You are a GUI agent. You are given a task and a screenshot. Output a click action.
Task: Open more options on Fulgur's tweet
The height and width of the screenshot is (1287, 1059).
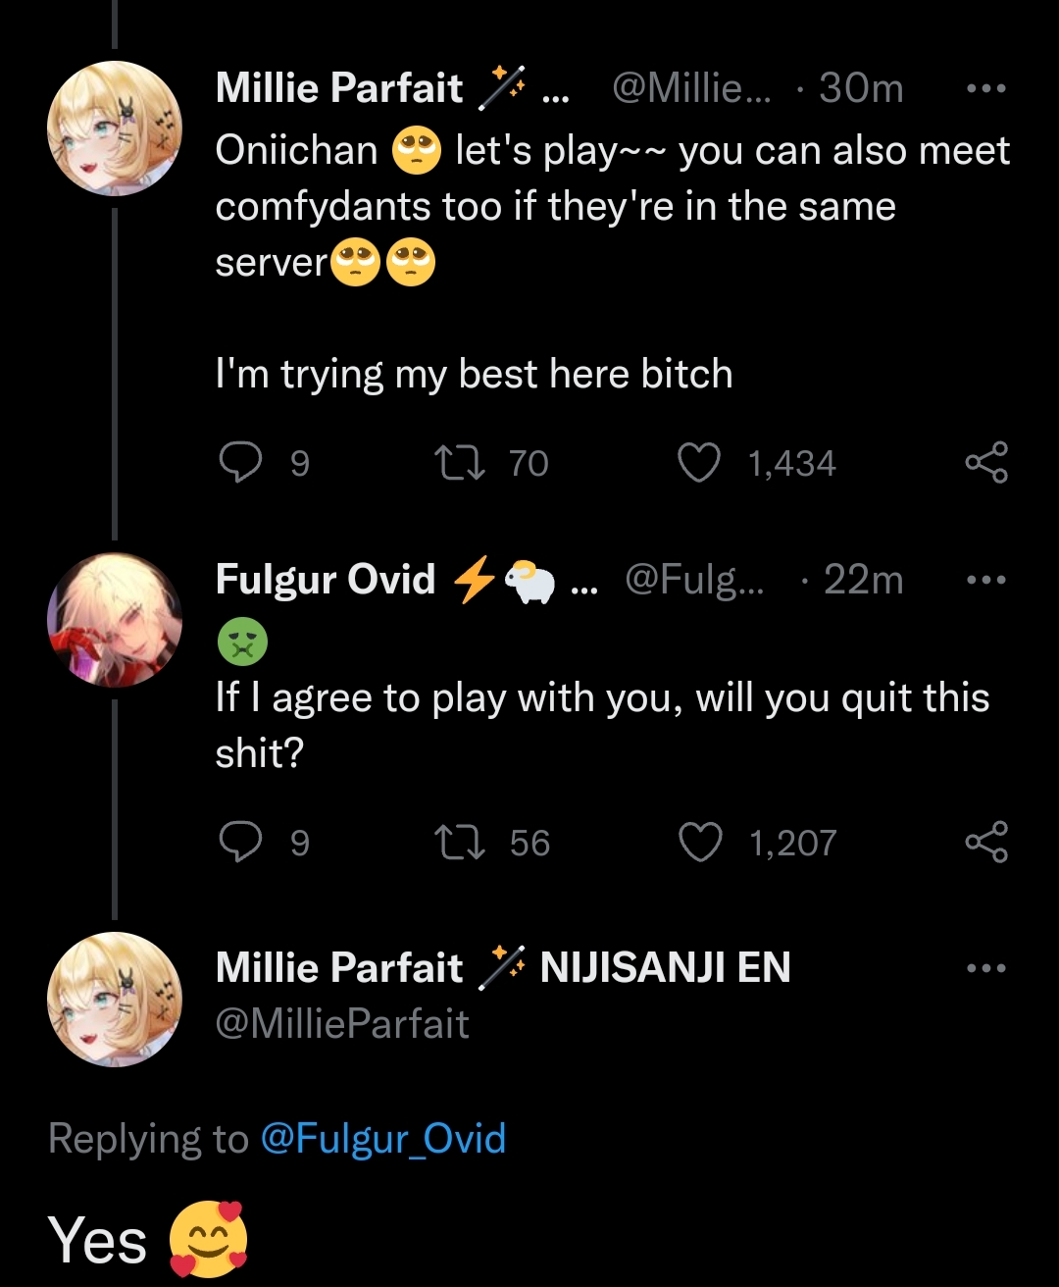[x=985, y=581]
